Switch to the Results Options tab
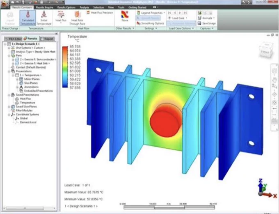Screen dimensions: 279x214 pos(66,7)
